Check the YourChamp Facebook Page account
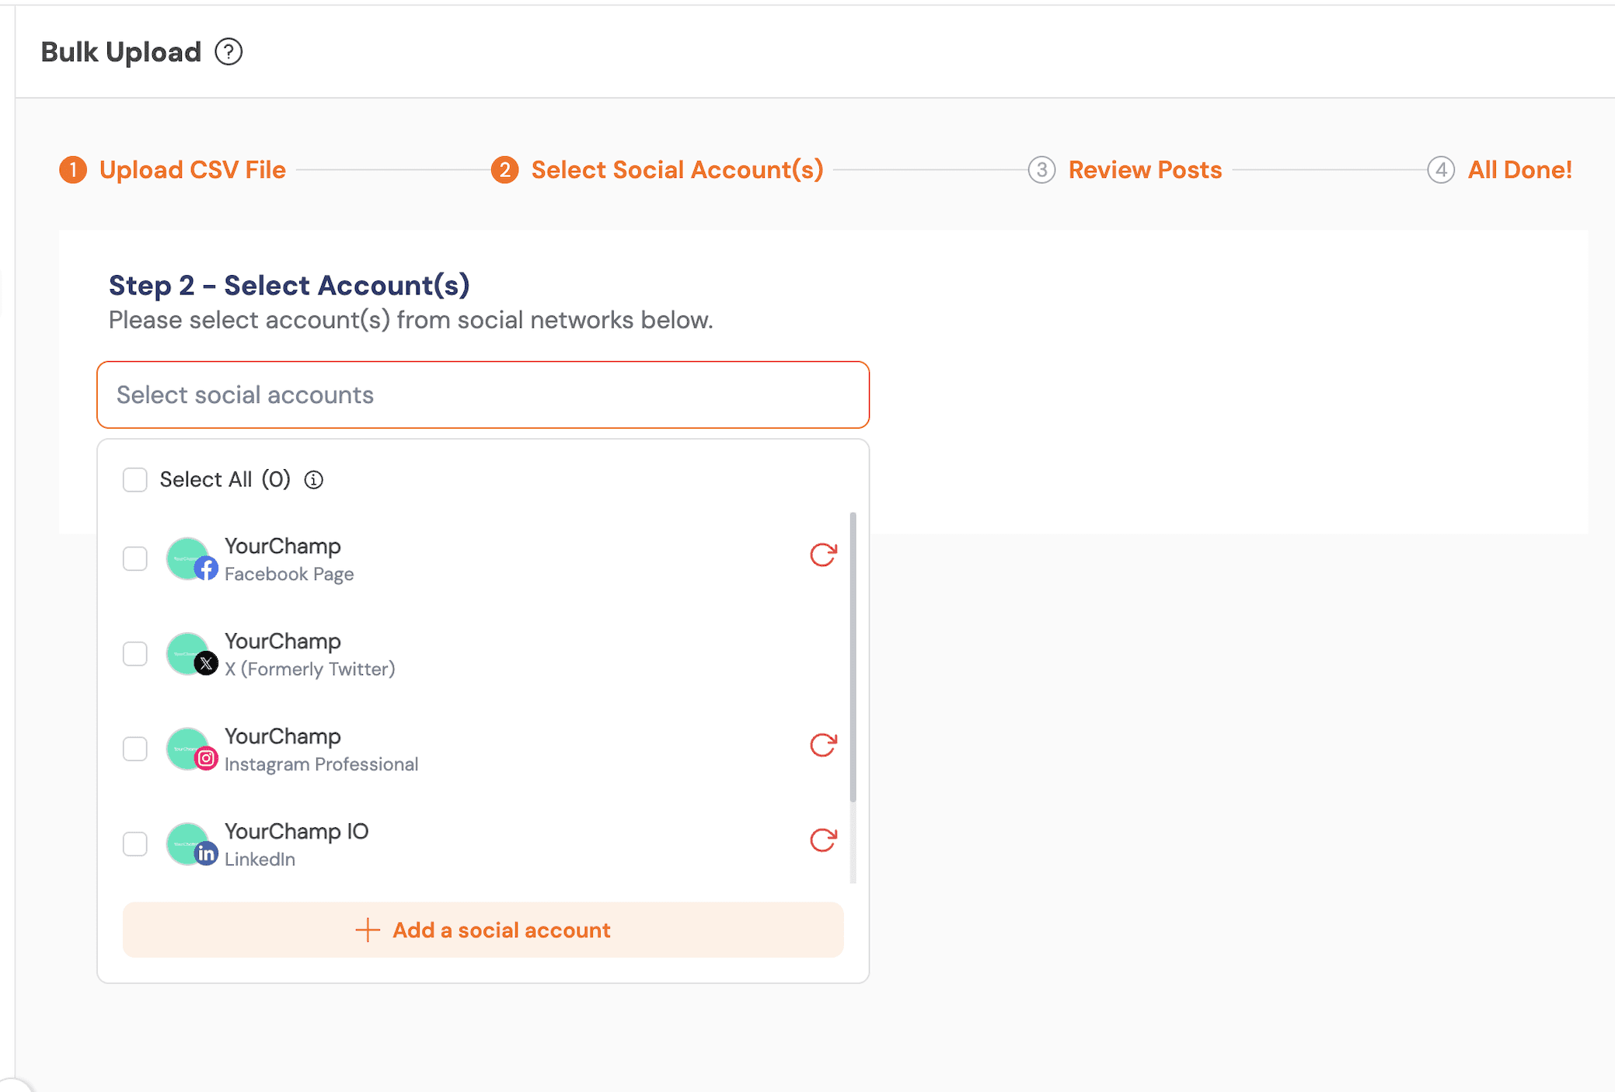 coord(135,558)
